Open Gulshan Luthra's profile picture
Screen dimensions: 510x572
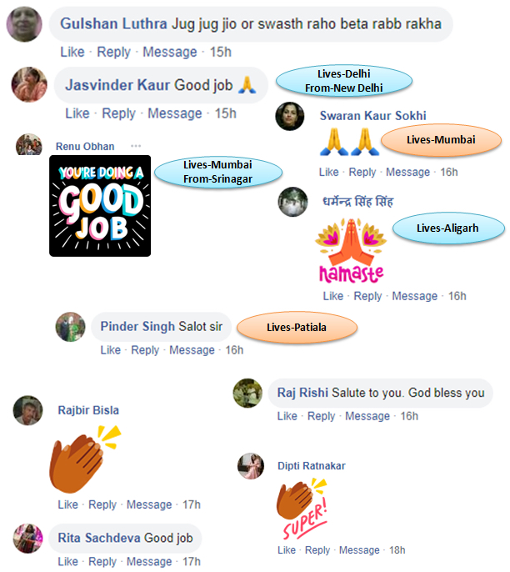click(24, 24)
